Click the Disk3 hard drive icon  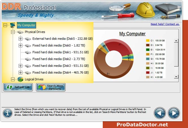pos(28,66)
